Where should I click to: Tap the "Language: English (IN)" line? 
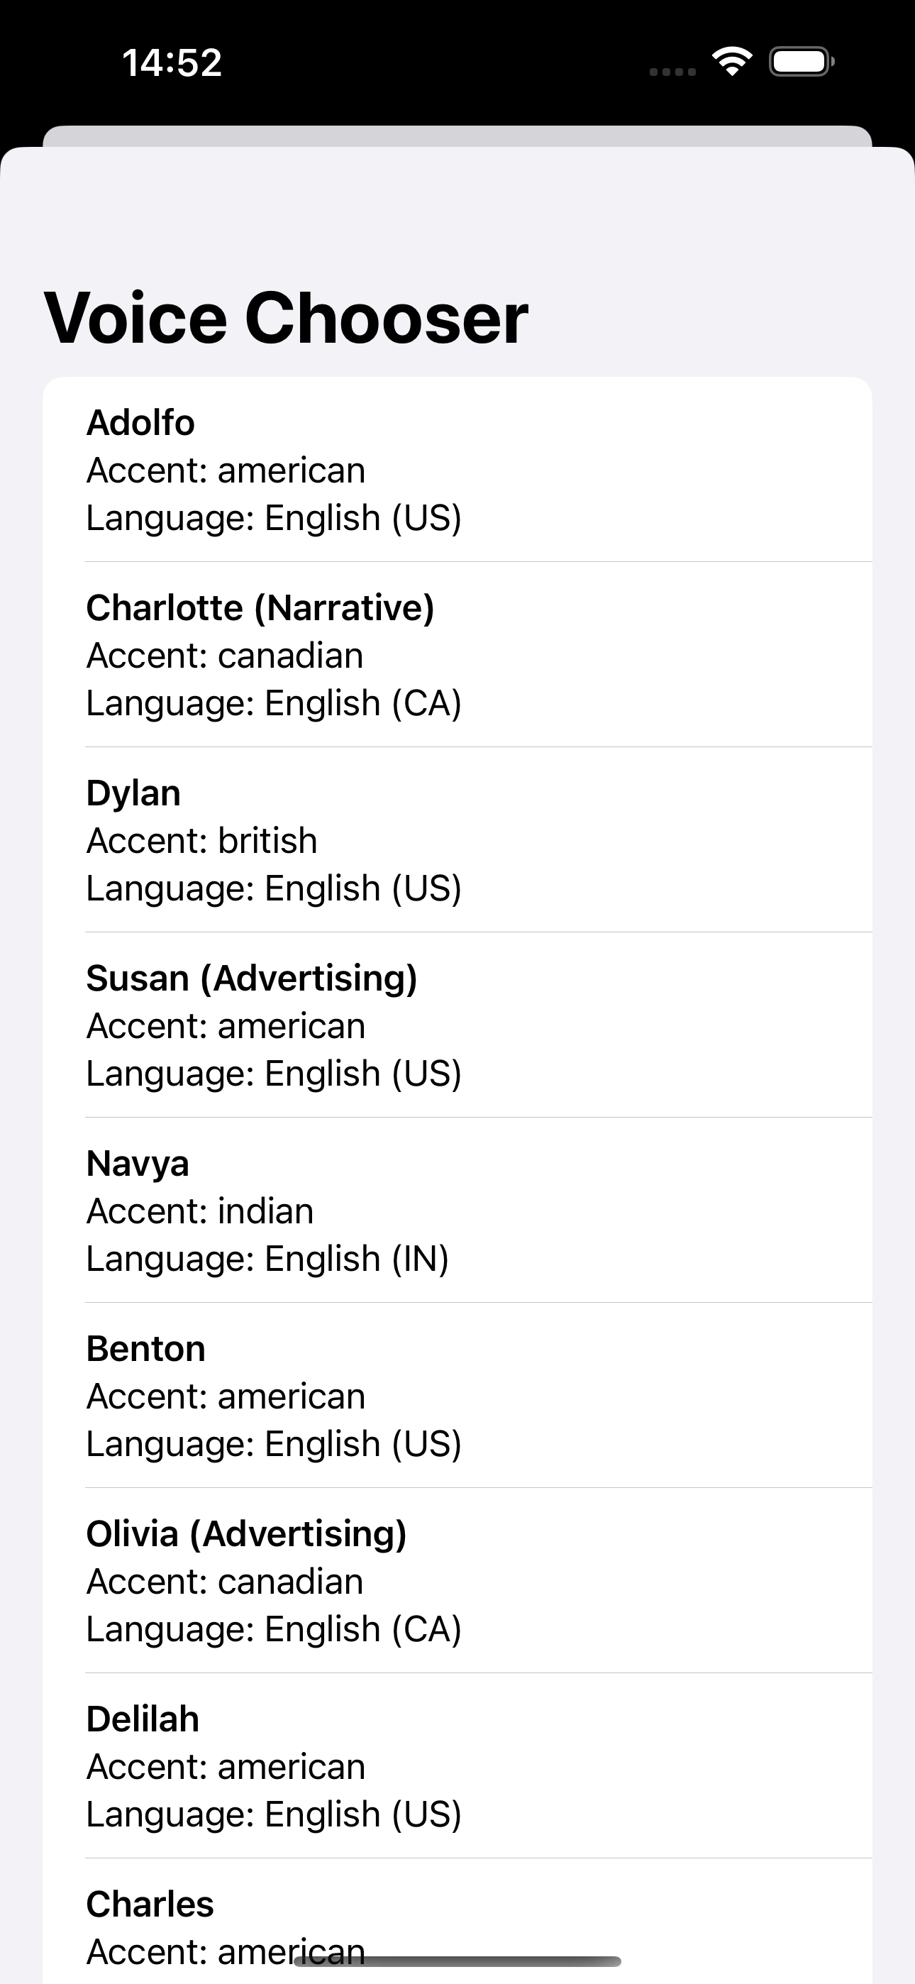click(267, 1259)
